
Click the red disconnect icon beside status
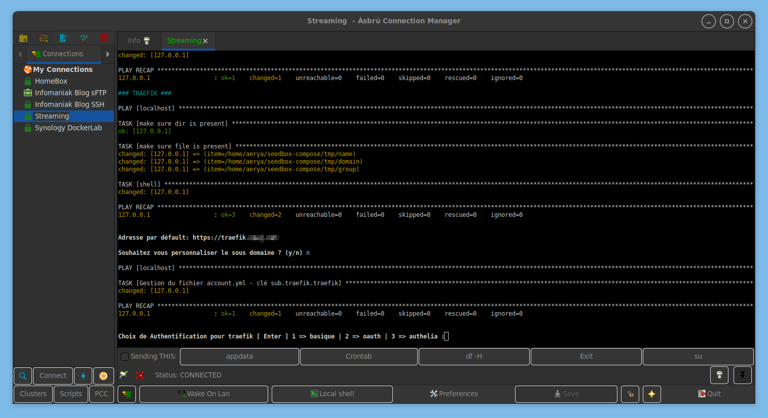pos(140,375)
